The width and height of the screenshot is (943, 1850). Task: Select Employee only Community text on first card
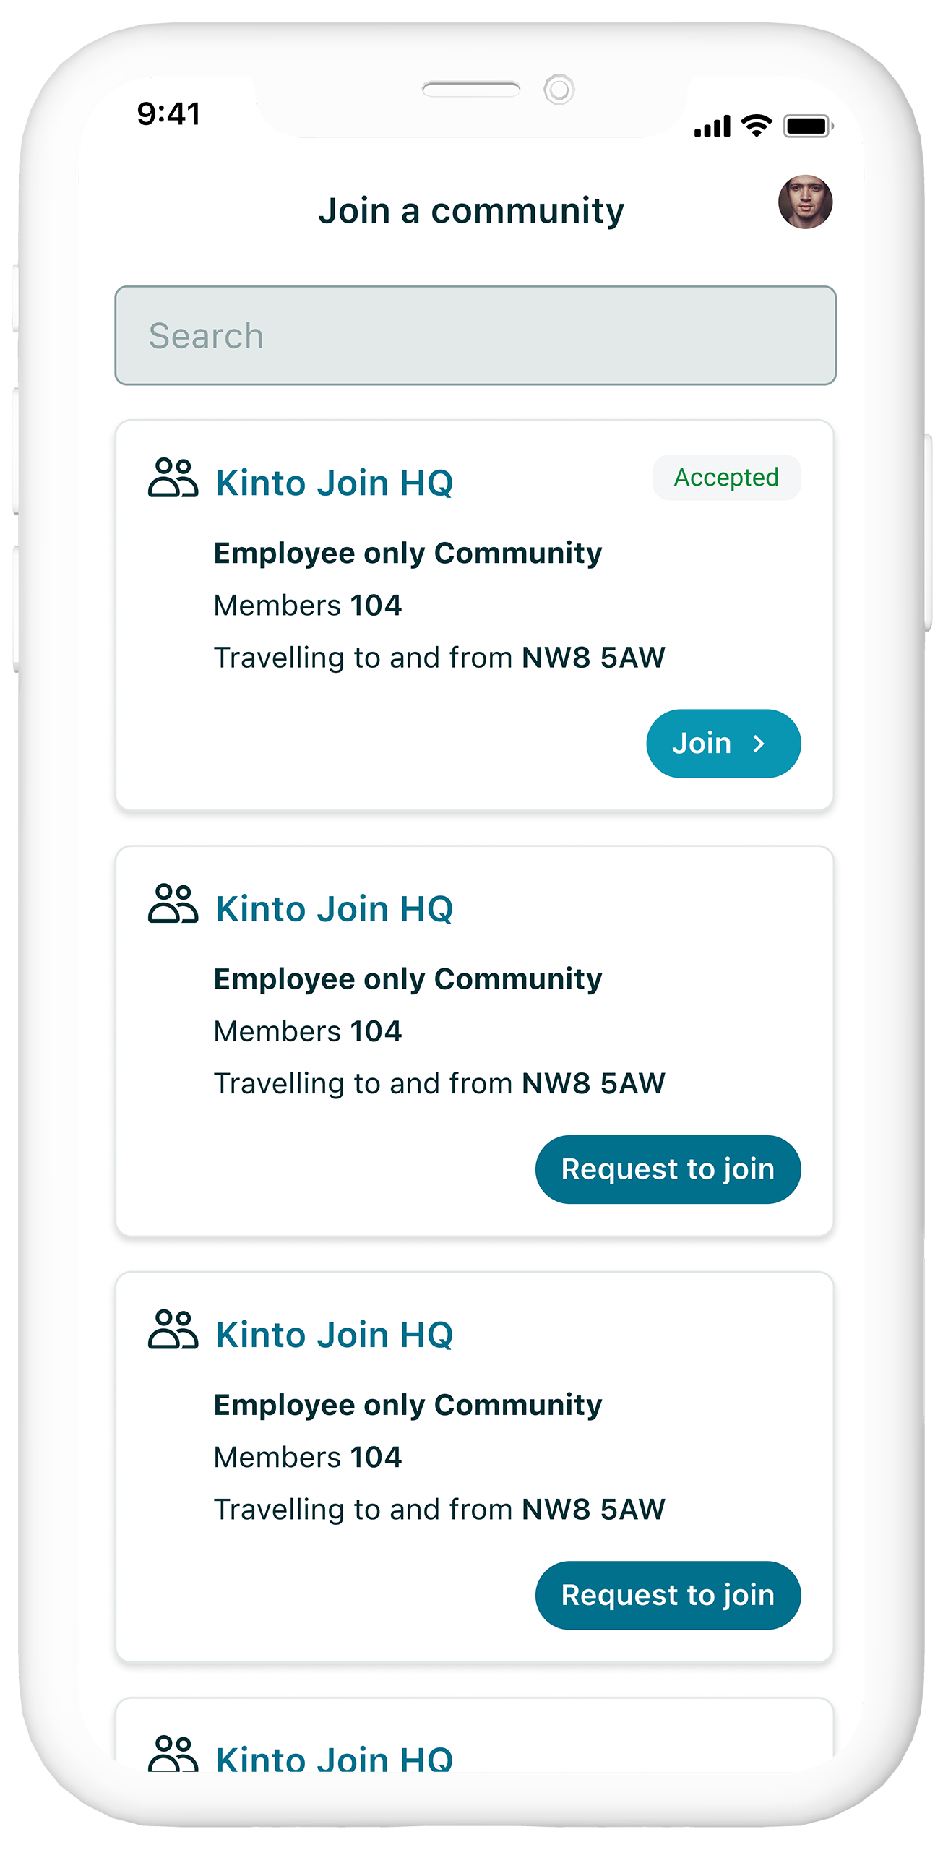click(408, 554)
